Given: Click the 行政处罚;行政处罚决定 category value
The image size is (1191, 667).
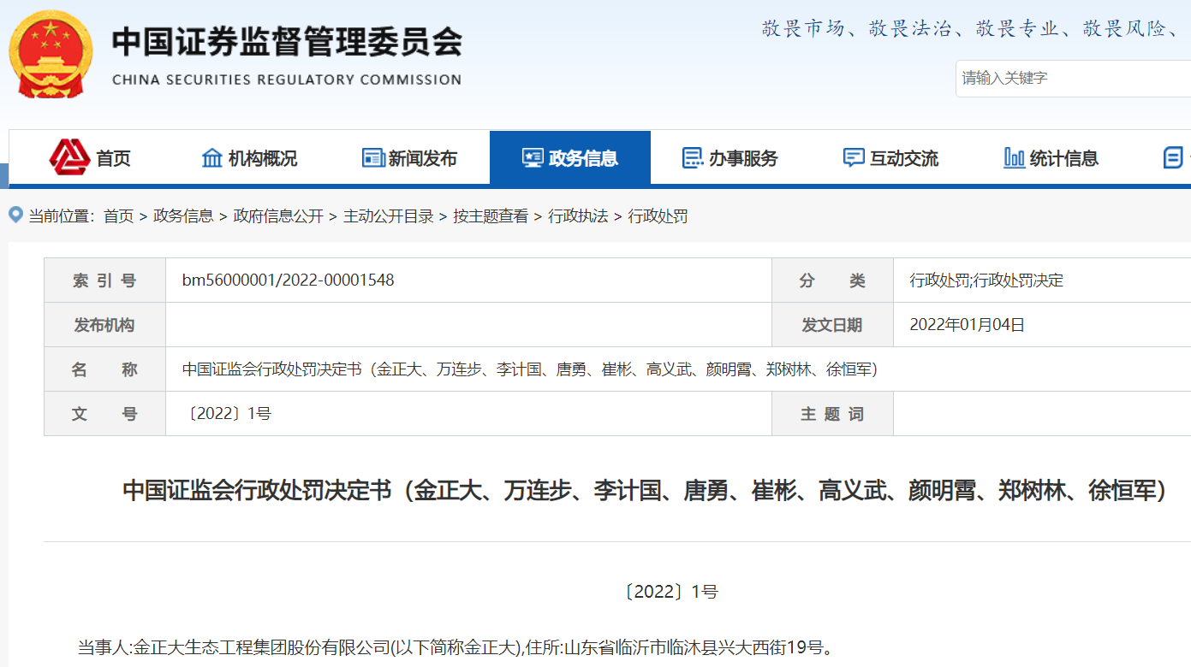Looking at the screenshot, I should (x=986, y=280).
